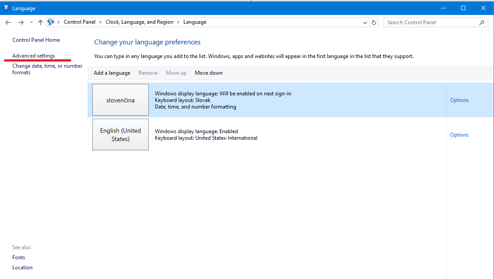Open Location under See also
Viewport: 494px width, 279px height.
click(22, 268)
